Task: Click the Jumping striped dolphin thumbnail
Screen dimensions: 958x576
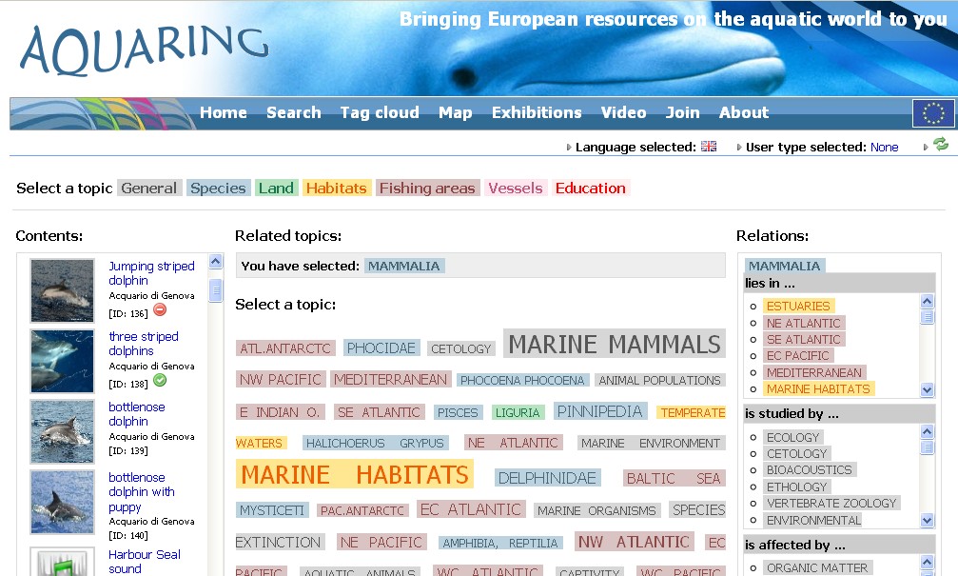Action: pos(63,290)
